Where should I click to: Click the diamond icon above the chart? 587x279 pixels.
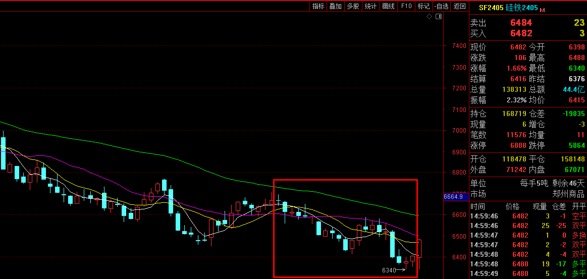coord(429,17)
